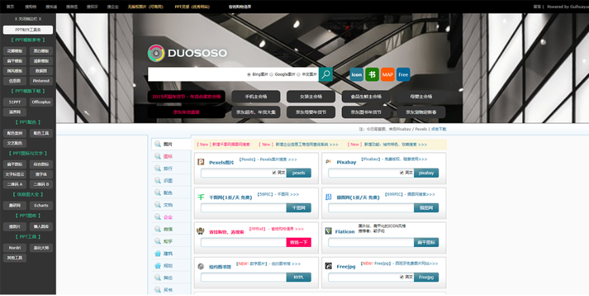Select the Google图片 radio option
The width and height of the screenshot is (589, 296).
[x=272, y=75]
